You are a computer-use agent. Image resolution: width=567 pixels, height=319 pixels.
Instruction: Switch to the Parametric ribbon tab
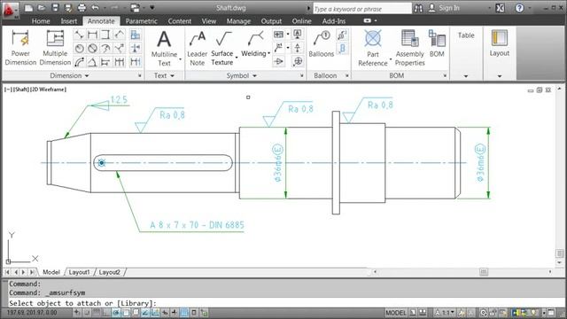coord(142,21)
